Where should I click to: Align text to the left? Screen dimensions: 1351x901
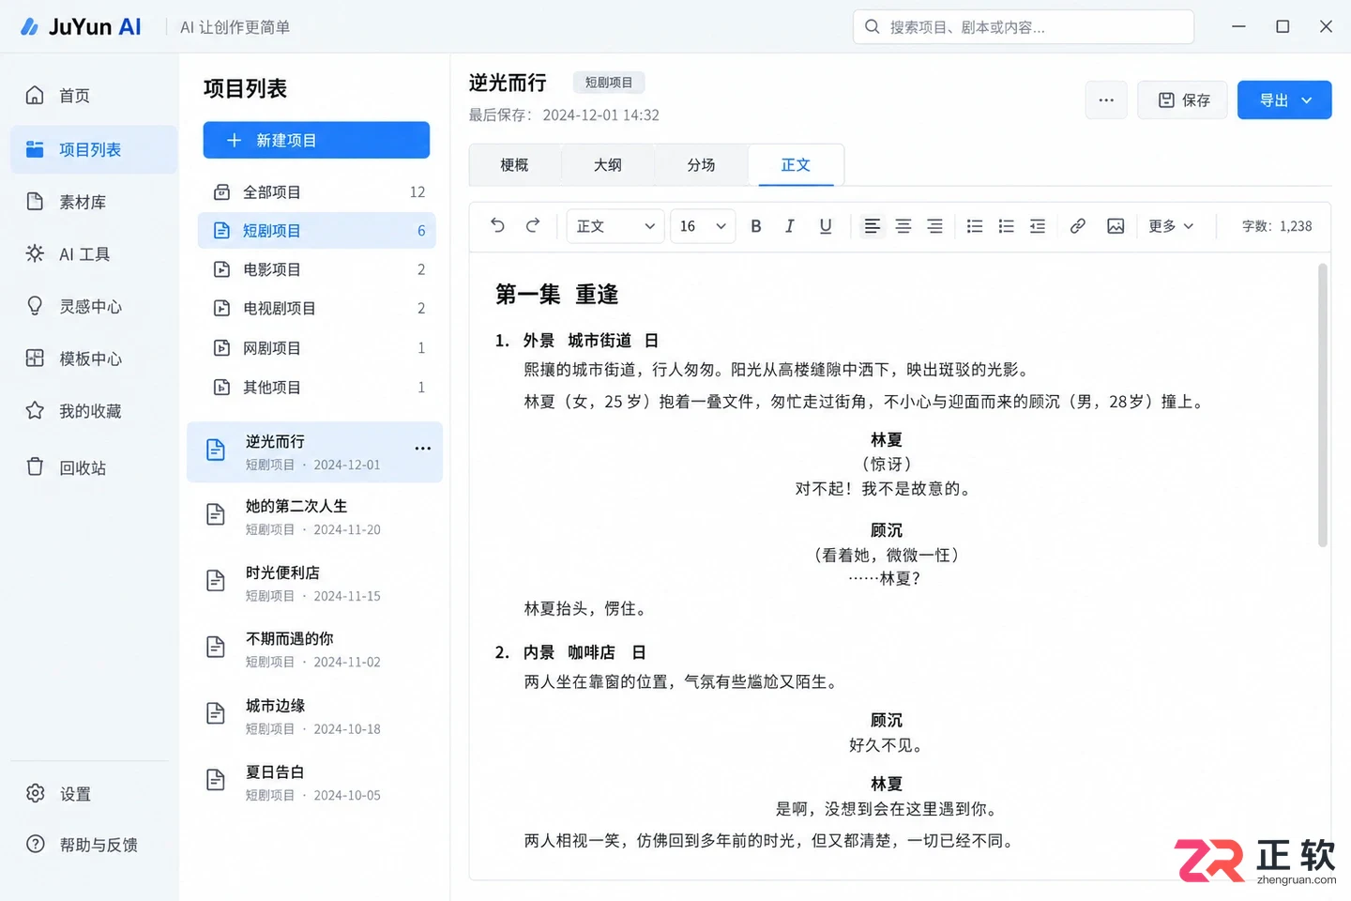tap(873, 226)
